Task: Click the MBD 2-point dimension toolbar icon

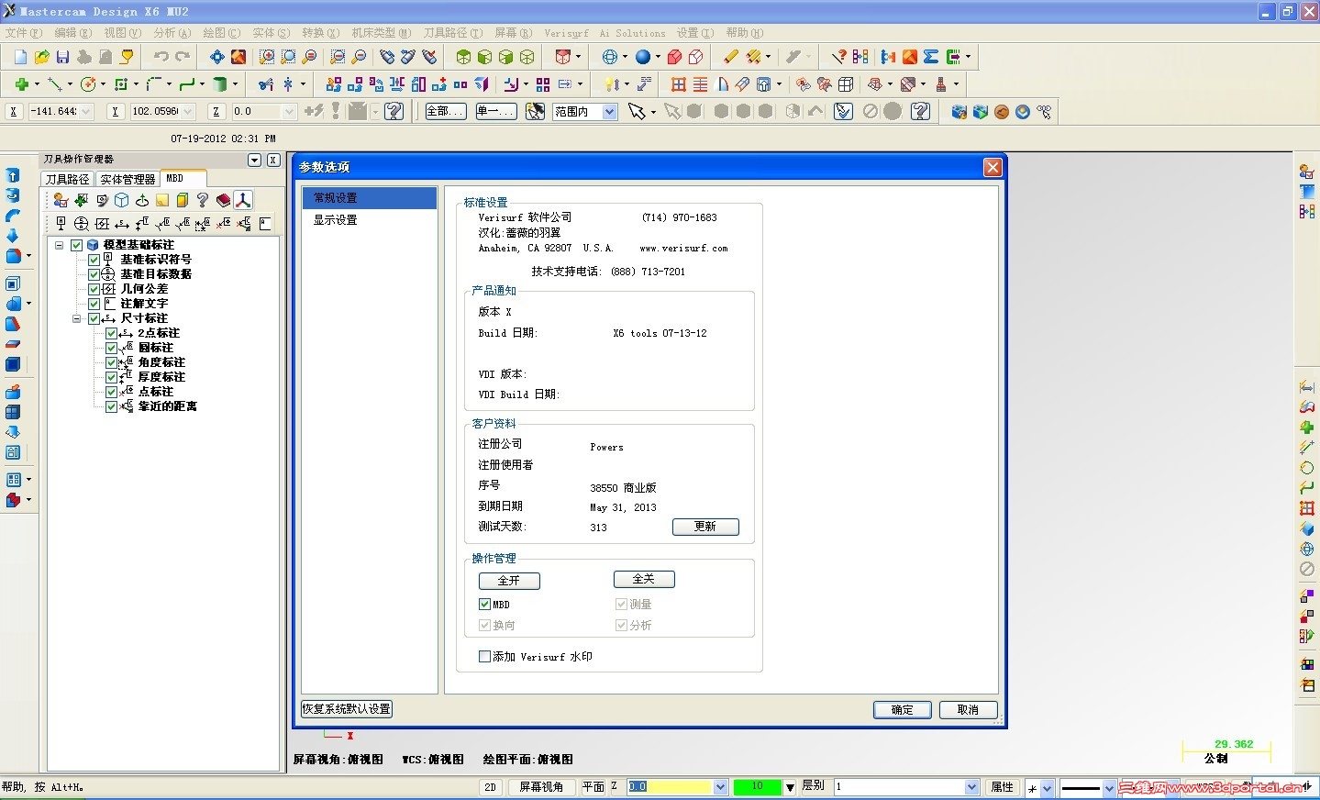Action: (x=122, y=223)
